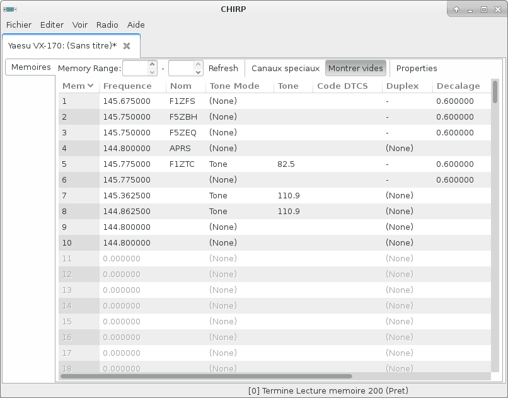
Task: Open the Radio menu
Action: [x=107, y=25]
